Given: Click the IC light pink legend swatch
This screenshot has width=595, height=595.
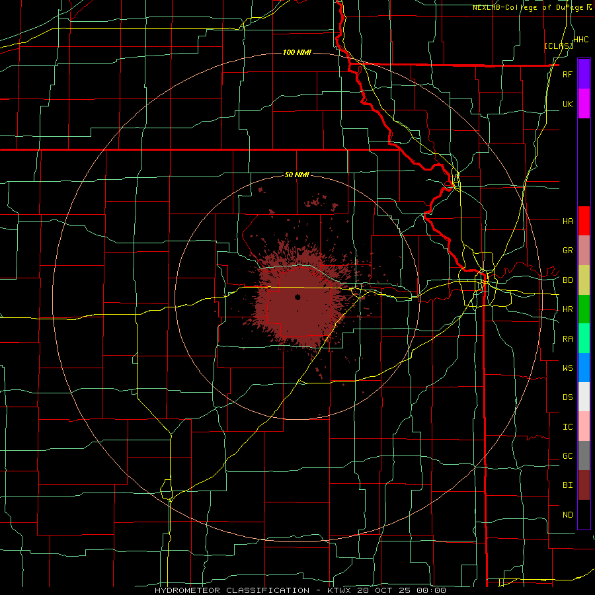Looking at the screenshot, I should point(584,426).
